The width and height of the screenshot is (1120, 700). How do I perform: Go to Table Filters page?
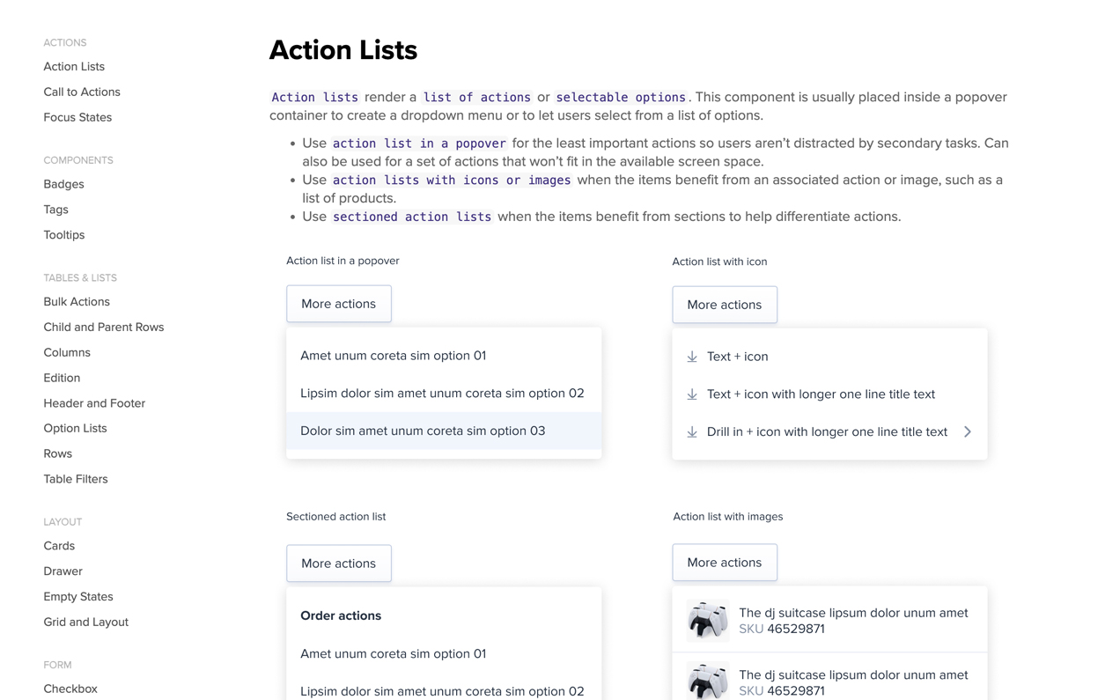(76, 479)
